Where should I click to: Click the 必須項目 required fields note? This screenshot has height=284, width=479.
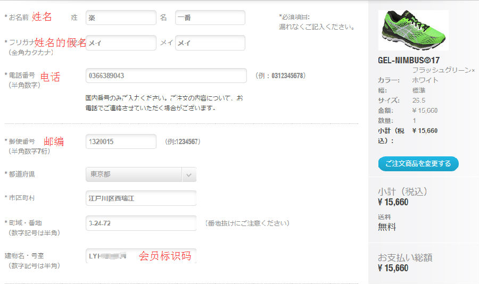pos(316,22)
